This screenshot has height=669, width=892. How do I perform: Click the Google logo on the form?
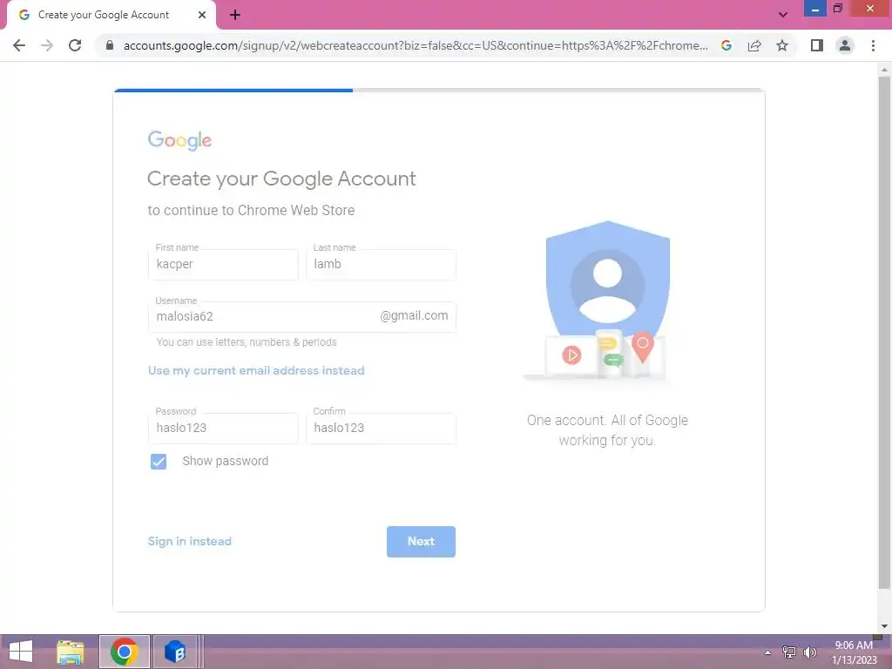(x=179, y=140)
